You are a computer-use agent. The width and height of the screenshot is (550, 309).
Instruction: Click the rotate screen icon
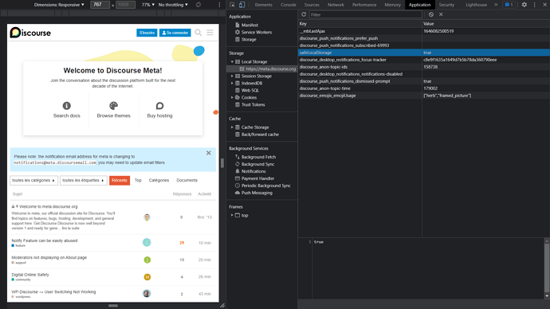[198, 5]
